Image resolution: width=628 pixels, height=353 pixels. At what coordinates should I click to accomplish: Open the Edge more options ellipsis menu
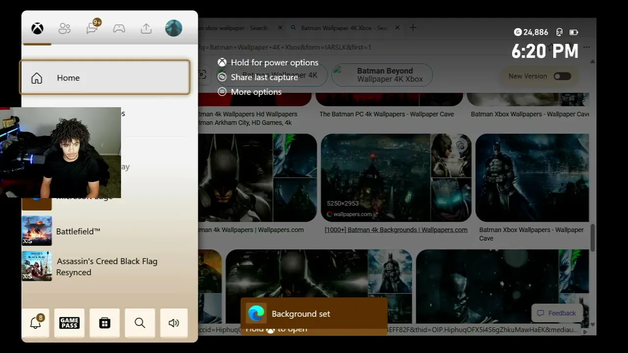(x=587, y=47)
